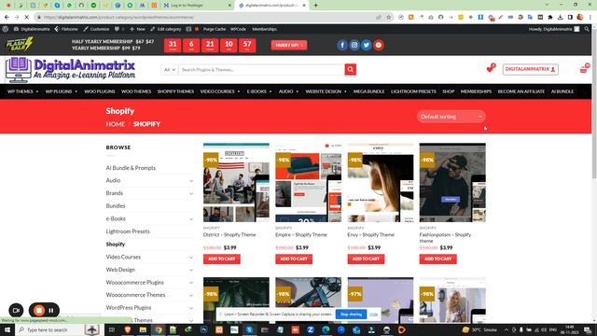597x336 pixels.
Task: Open the Windows Start menu
Action: [7, 329]
